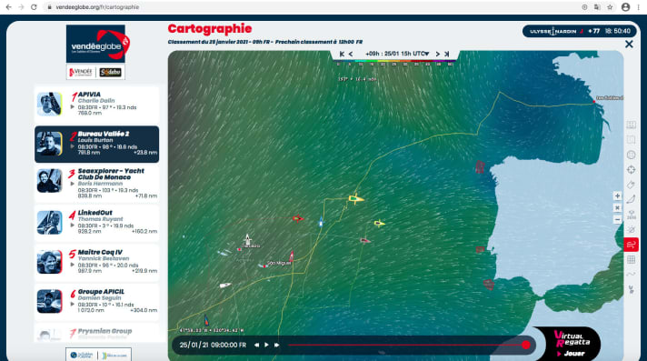Viewport: 647px width, 361px height.
Task: Step the timeline backward
Action: (x=256, y=345)
